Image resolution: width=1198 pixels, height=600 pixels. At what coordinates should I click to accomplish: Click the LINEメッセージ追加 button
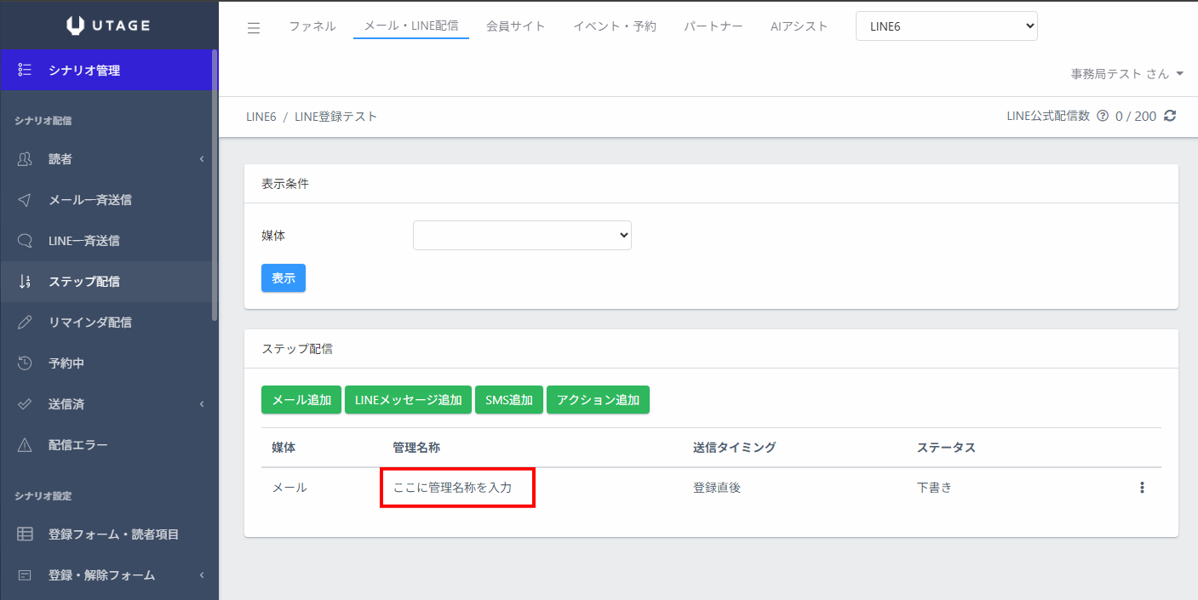tap(408, 400)
